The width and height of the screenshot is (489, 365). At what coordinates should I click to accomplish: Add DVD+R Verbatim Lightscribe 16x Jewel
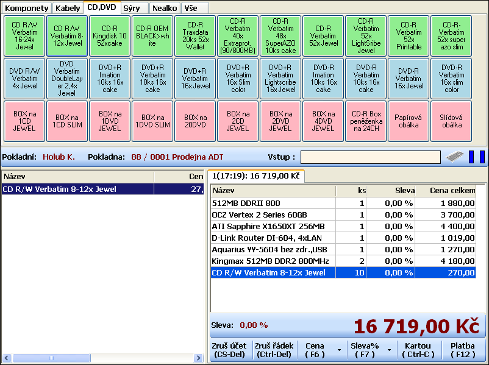[280, 79]
